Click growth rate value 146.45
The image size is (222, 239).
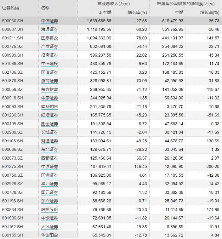click(140, 167)
